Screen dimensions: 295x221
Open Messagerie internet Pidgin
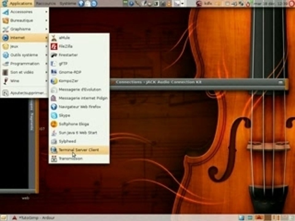[79, 98]
